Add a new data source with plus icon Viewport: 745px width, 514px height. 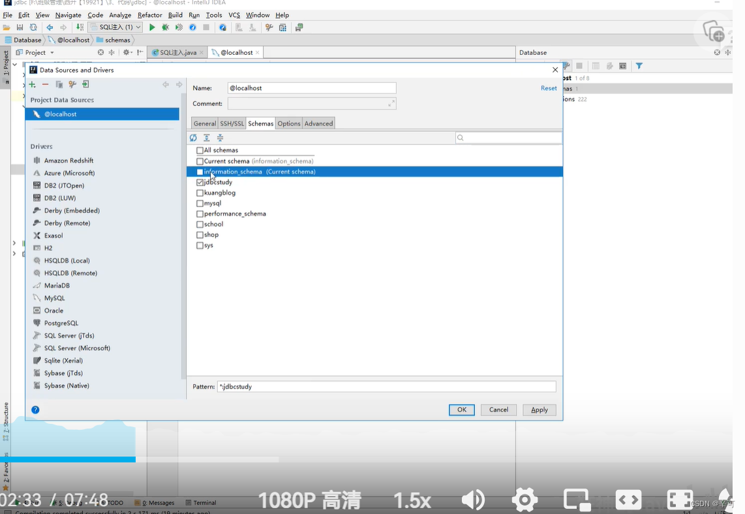tap(33, 85)
